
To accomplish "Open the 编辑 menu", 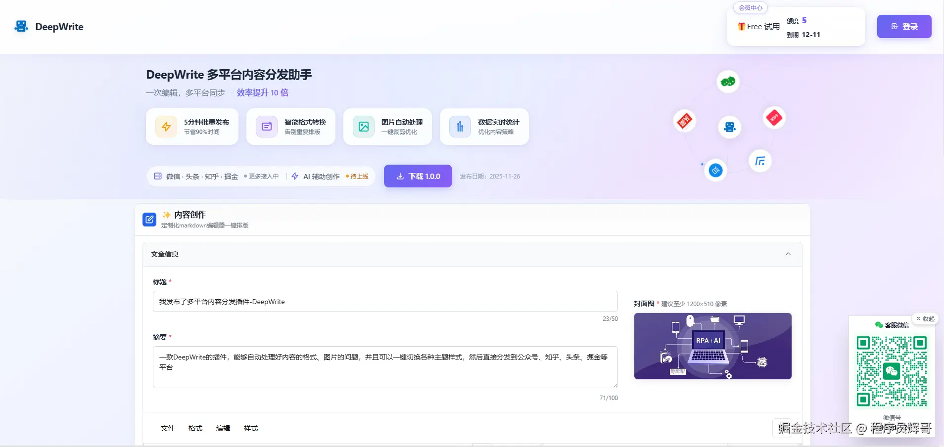I will (223, 428).
